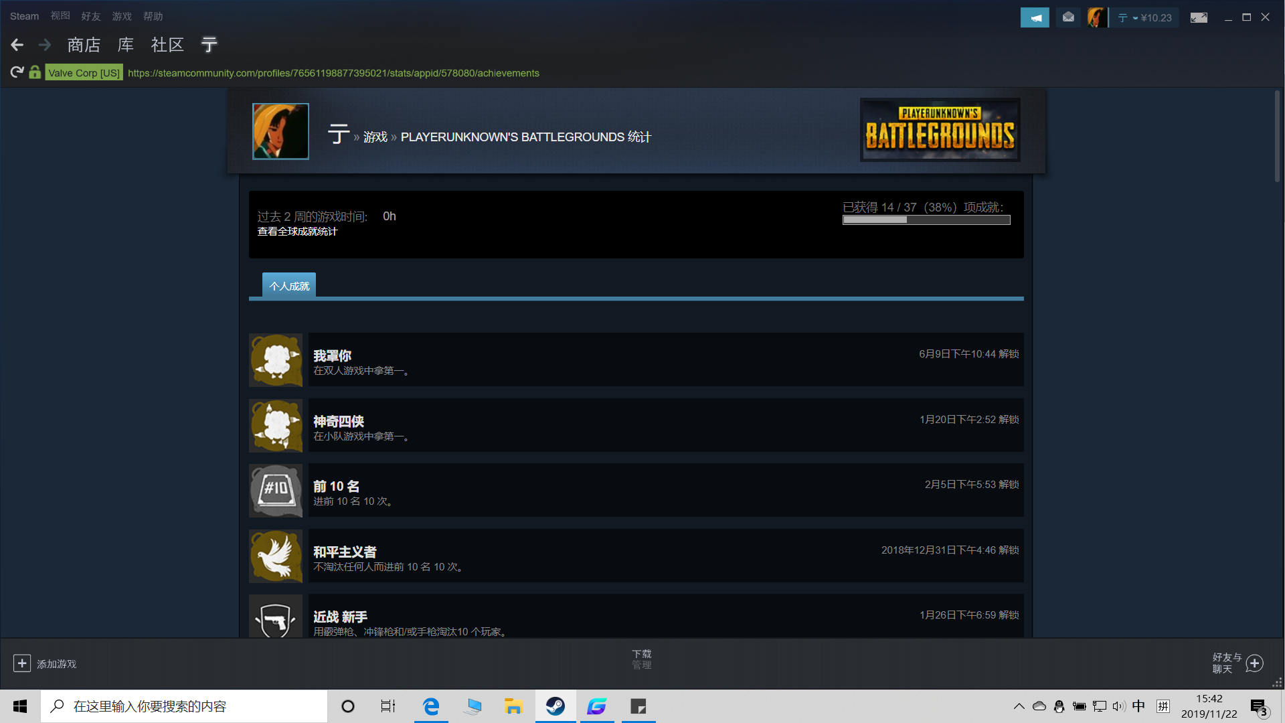This screenshot has height=723, width=1285.
Task: Click the achievement progress bar
Action: (926, 220)
